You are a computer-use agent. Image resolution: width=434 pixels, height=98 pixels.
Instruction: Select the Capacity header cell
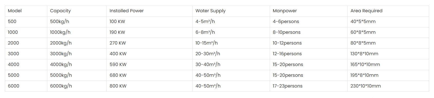coord(77,11)
